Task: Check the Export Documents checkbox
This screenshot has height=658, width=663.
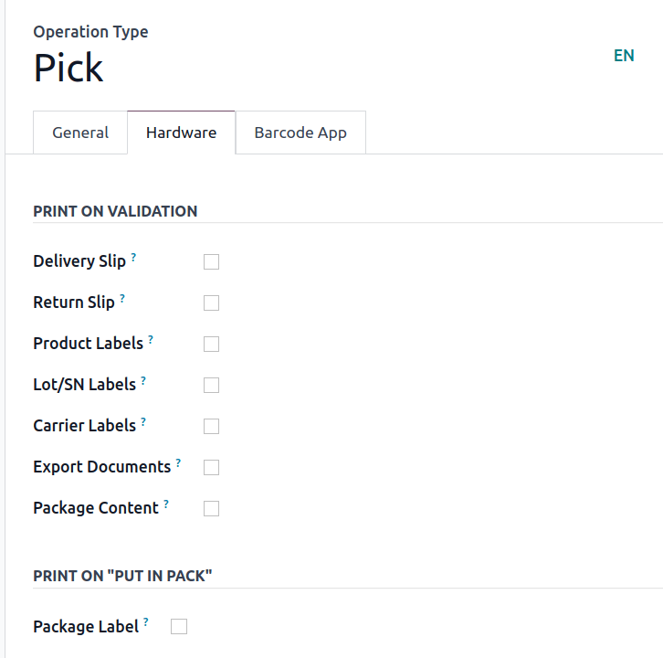Action: (212, 468)
